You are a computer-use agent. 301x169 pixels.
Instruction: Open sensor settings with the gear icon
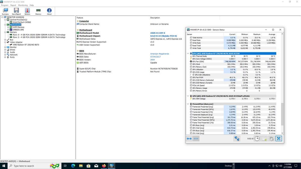[272, 139]
